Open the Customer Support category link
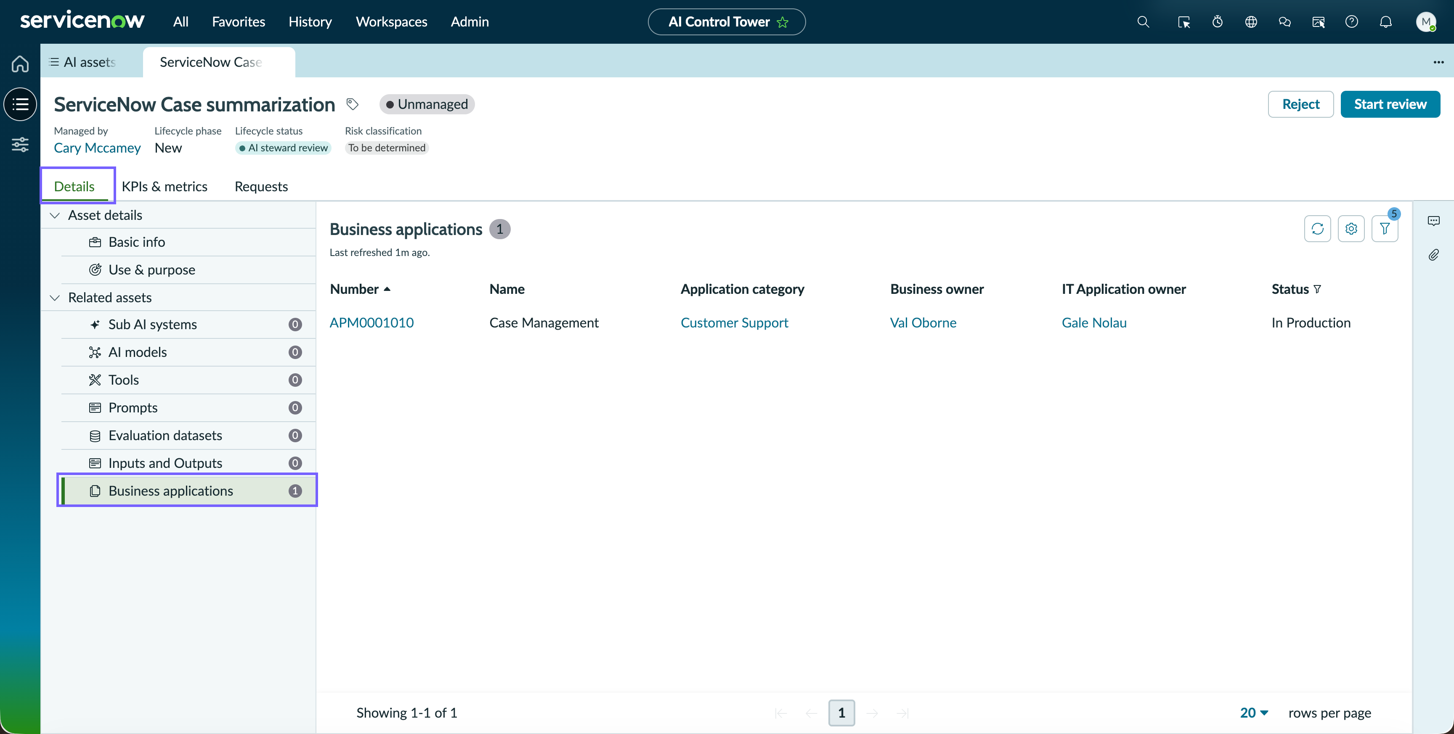The height and width of the screenshot is (734, 1454). [734, 323]
